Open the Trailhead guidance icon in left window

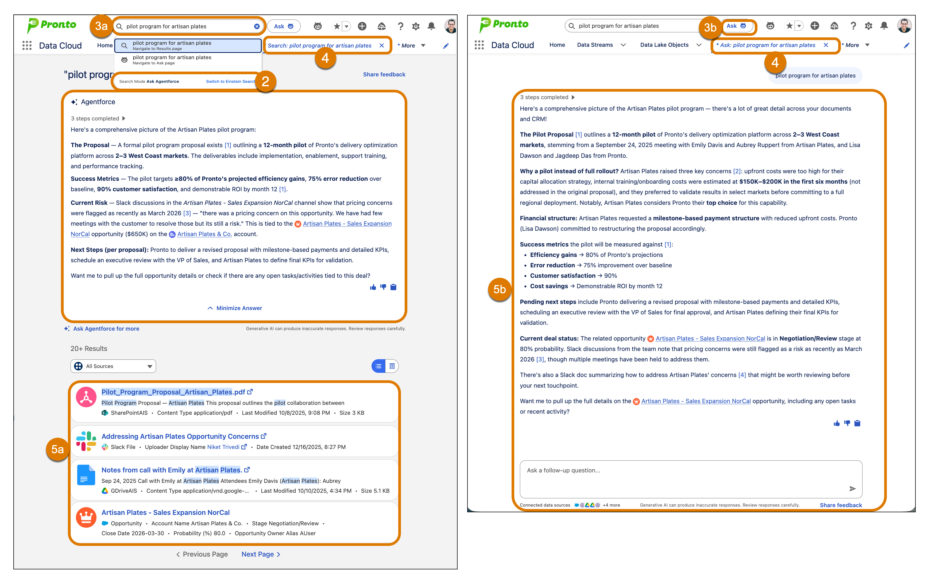(x=381, y=26)
